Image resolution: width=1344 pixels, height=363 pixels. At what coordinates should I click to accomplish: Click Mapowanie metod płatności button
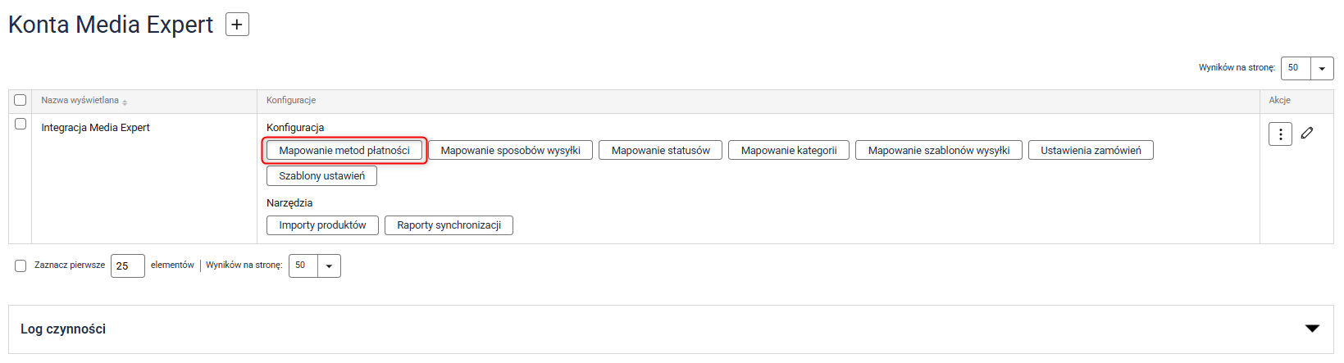[344, 150]
